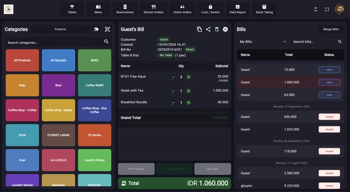Open the ghoyim bill of 9.225.000
Screen dimensions: 350x192
point(290,185)
